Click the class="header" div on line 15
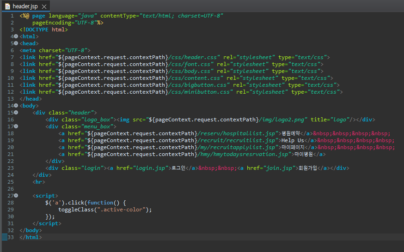Viewport: 404px width, 252px height. [65, 113]
